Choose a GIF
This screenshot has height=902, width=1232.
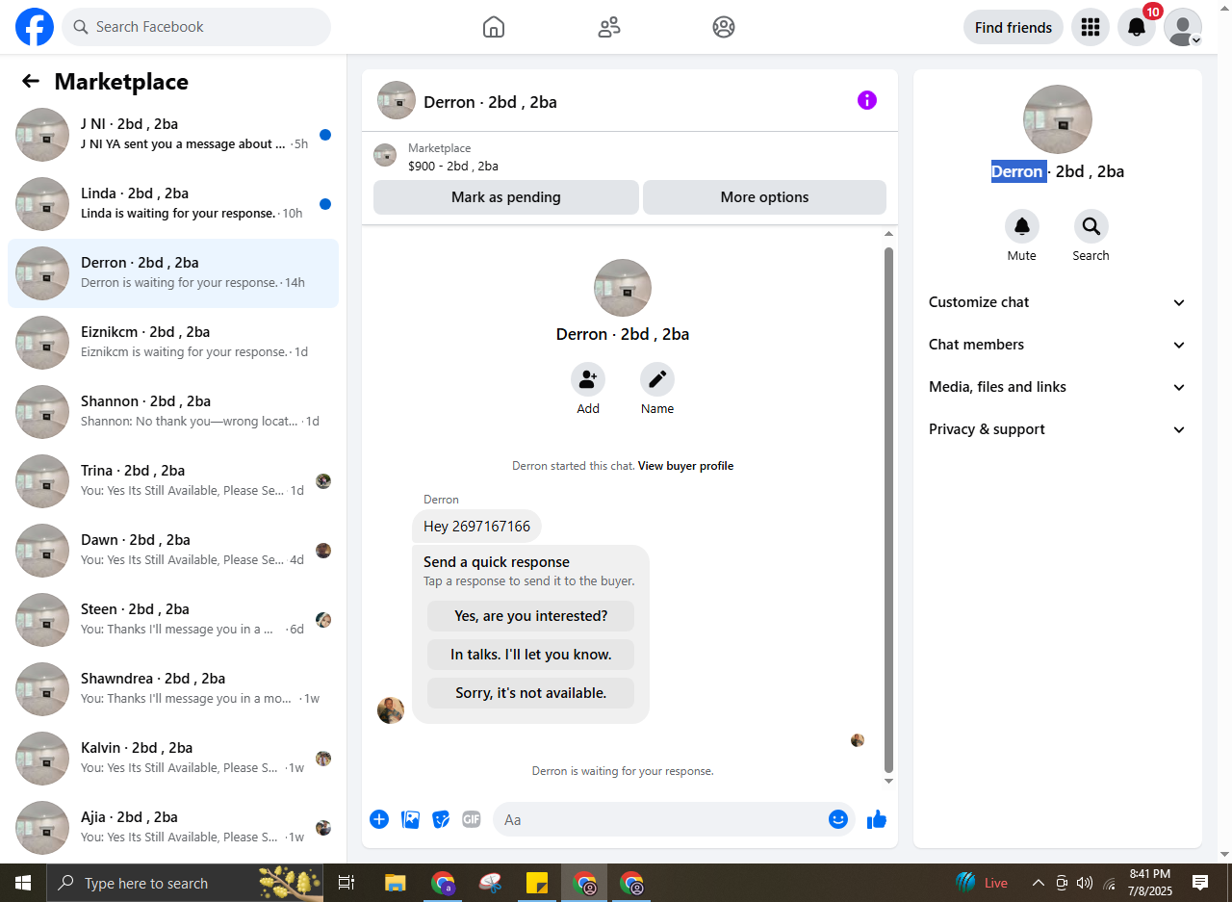click(472, 819)
